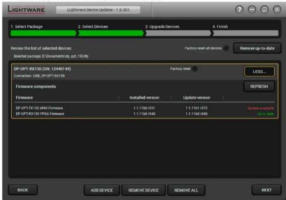The height and width of the screenshot is (200, 286).
Task: Click the Update version column header
Action: [x=196, y=98]
